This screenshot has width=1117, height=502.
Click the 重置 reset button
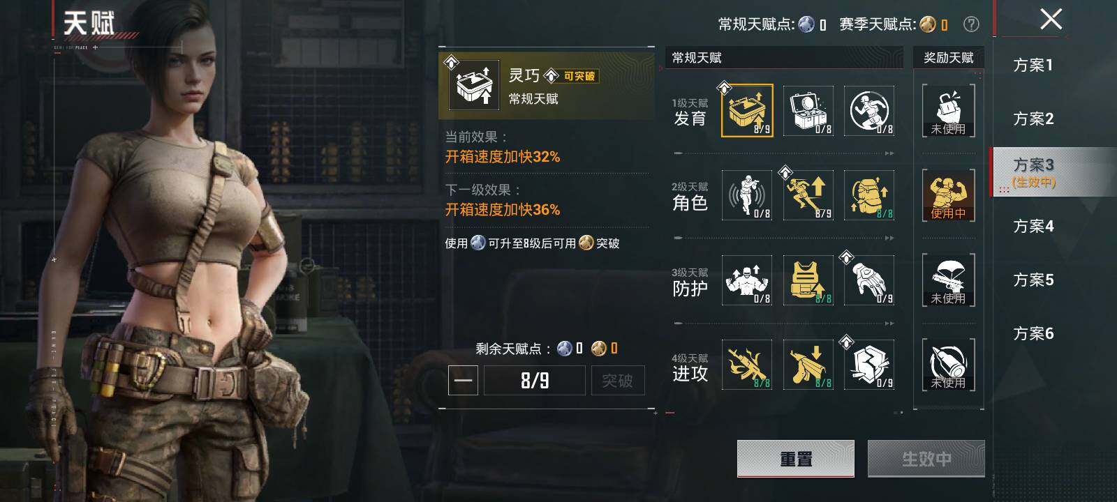pyautogui.click(x=796, y=459)
